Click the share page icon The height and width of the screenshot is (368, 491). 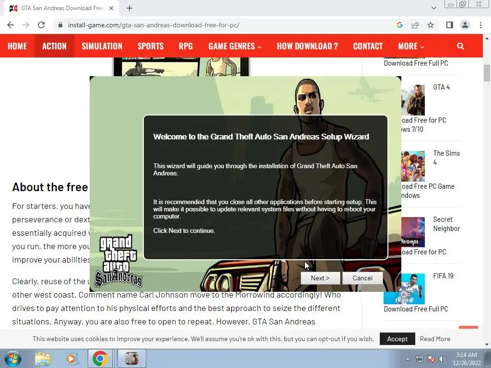(x=415, y=25)
